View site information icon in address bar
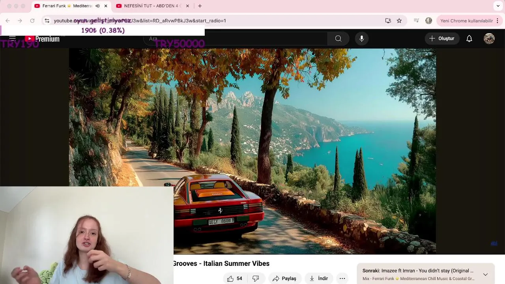 click(47, 21)
